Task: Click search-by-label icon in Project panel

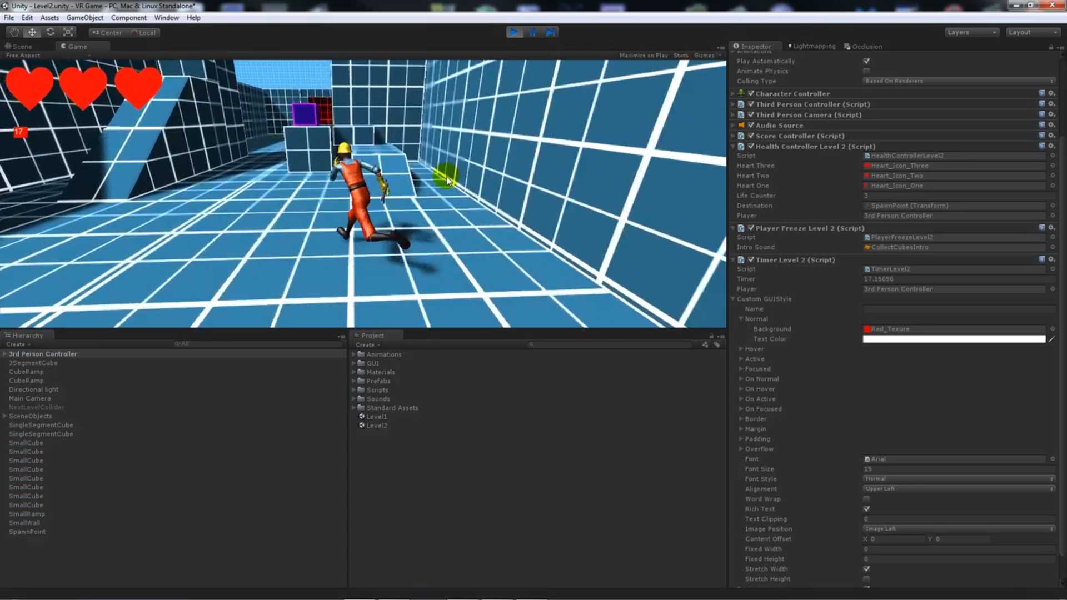Action: coord(717,344)
